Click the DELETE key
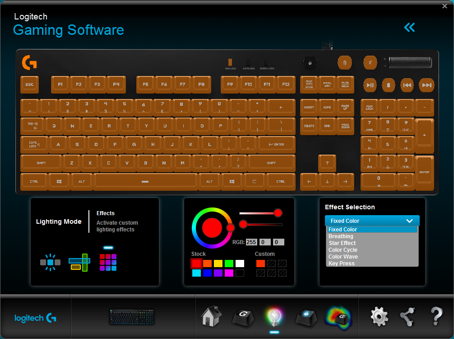 pyautogui.click(x=309, y=126)
